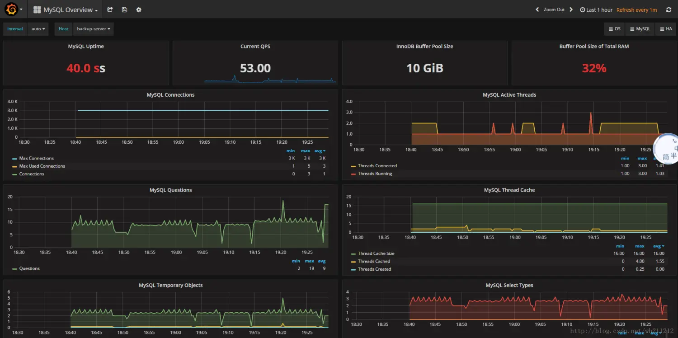The image size is (678, 338).
Task: Open the HA dashboards link
Action: click(666, 29)
